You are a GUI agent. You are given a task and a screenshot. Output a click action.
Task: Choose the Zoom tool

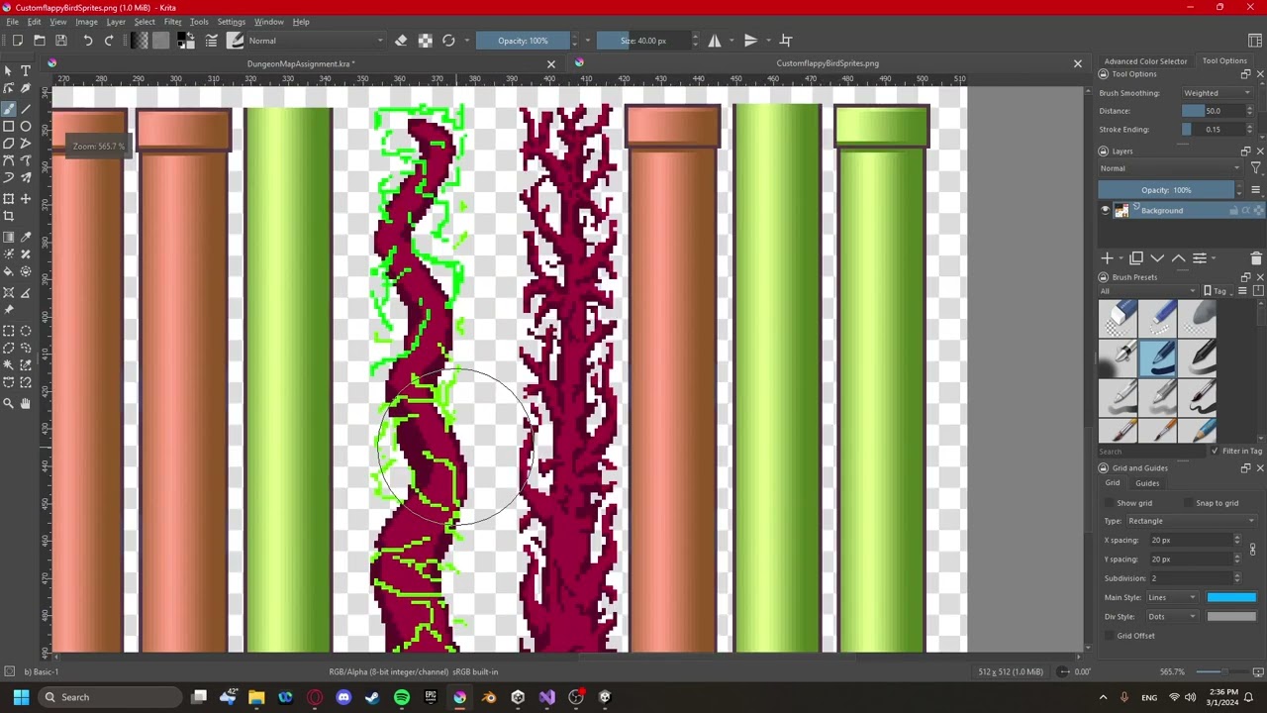click(x=9, y=403)
